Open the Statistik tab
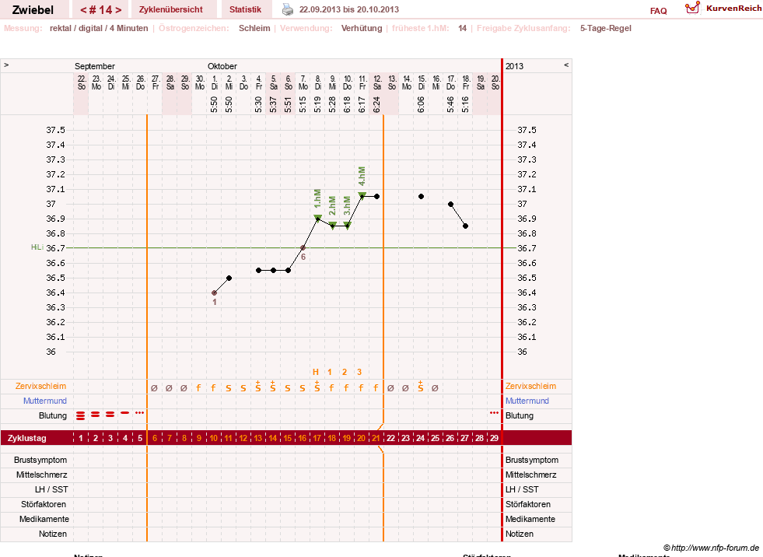This screenshot has height=557, width=763. coord(245,9)
